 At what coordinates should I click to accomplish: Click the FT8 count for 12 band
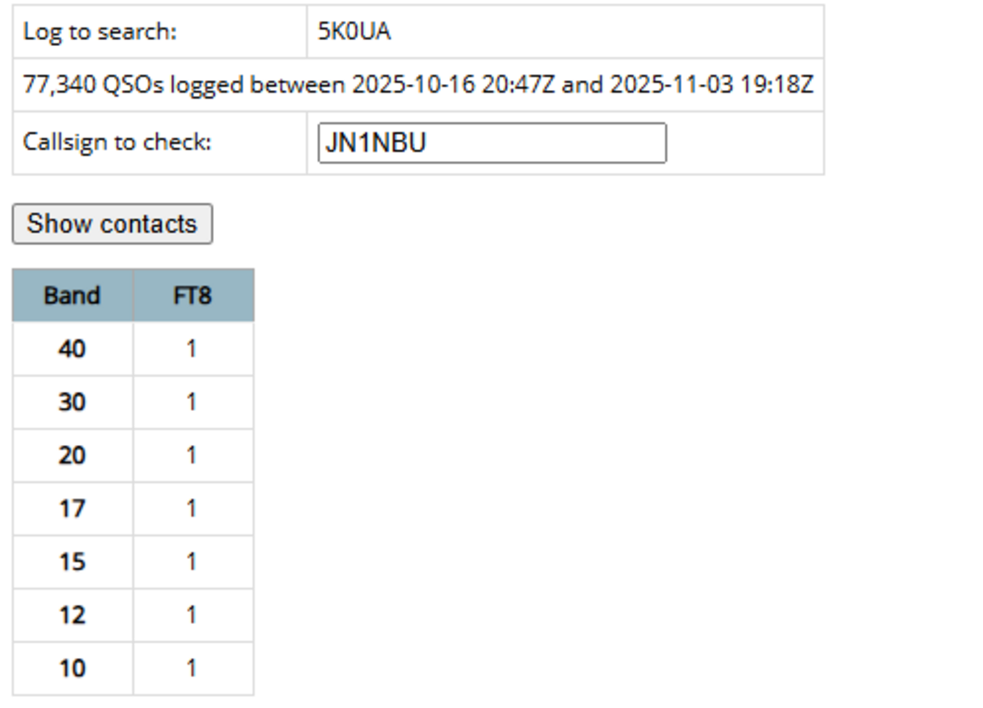192,615
